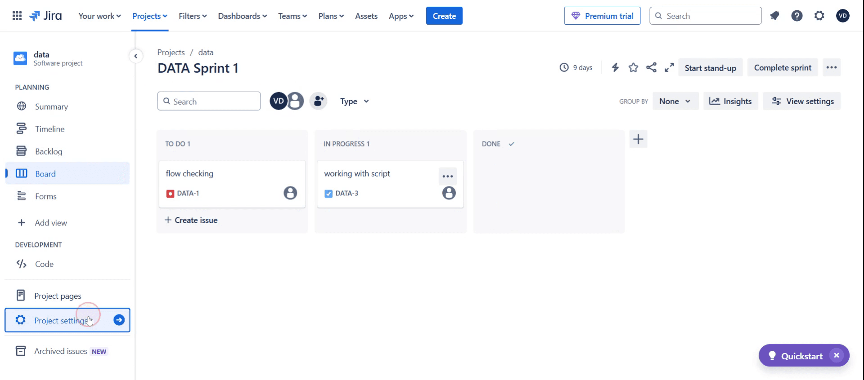The height and width of the screenshot is (380, 864).
Task: Open the app switcher grid icon
Action: 17,16
